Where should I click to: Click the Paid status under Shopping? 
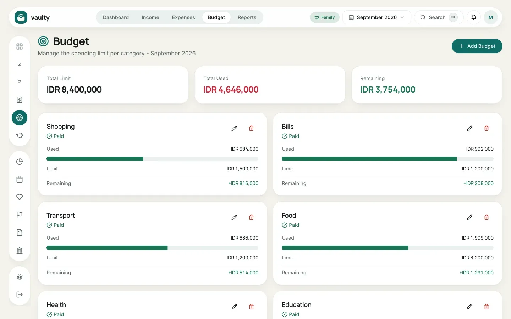point(55,136)
